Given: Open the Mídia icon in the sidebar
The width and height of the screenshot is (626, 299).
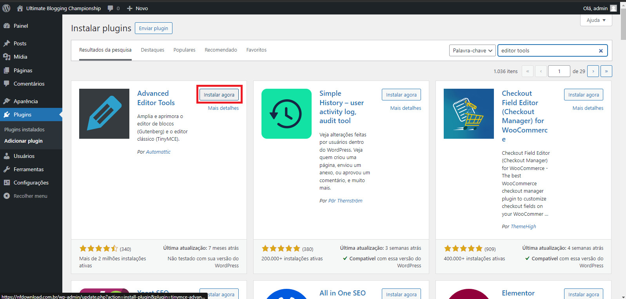Looking at the screenshot, I should [x=7, y=57].
